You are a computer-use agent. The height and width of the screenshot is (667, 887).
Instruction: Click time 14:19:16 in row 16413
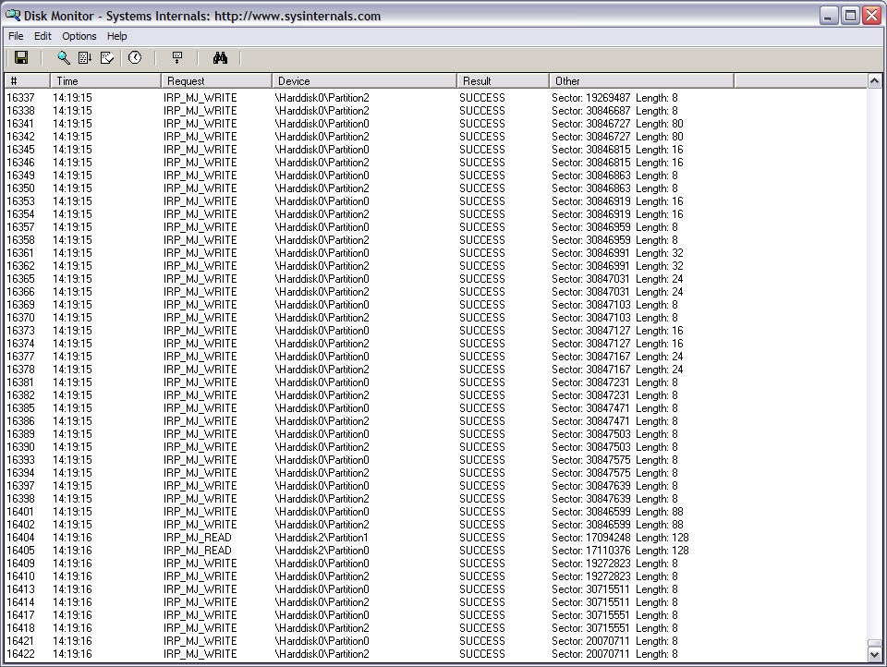coord(72,589)
